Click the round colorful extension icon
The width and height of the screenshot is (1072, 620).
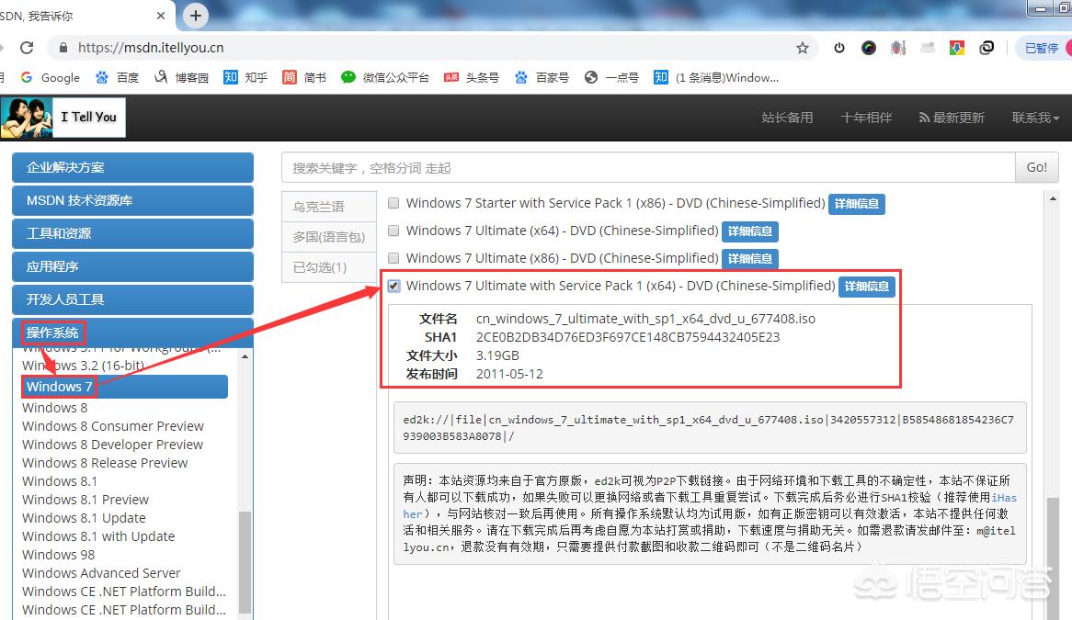tap(868, 48)
